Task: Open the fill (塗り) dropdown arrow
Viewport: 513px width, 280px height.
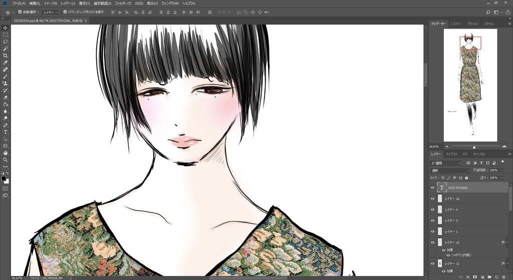Action: coord(501,178)
